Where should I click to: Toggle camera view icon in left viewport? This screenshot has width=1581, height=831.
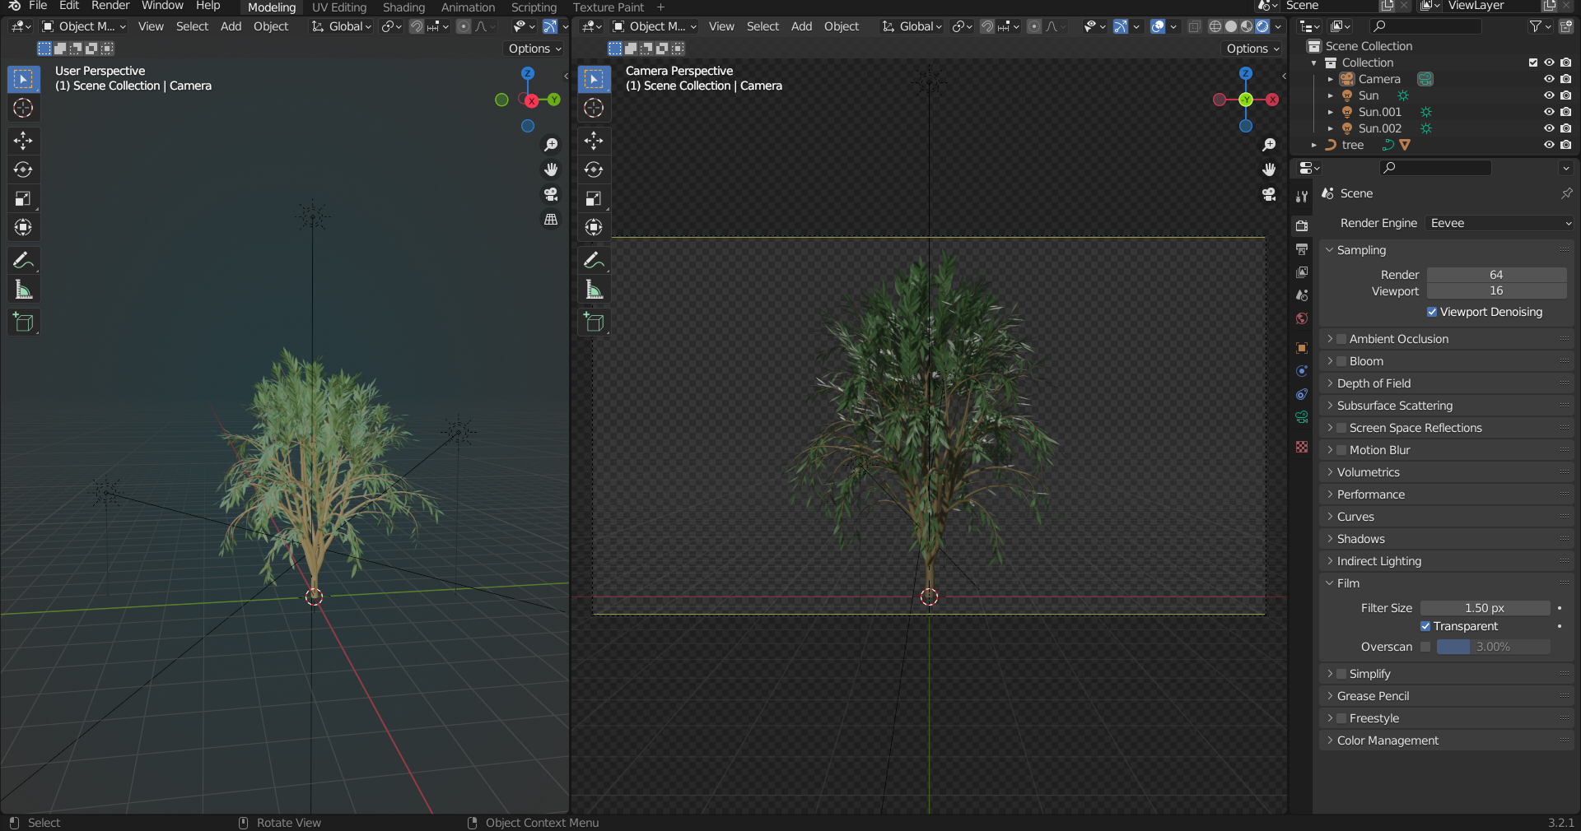(x=551, y=194)
